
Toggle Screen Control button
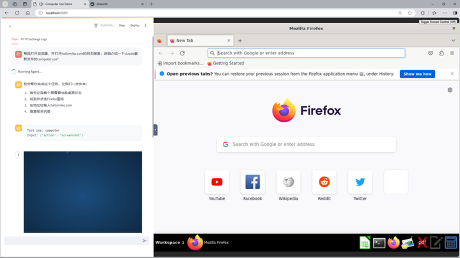[438, 22]
